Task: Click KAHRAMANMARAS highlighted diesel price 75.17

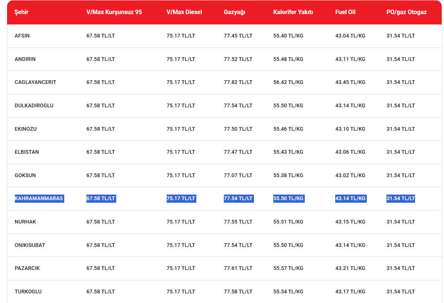Action: coord(181,199)
